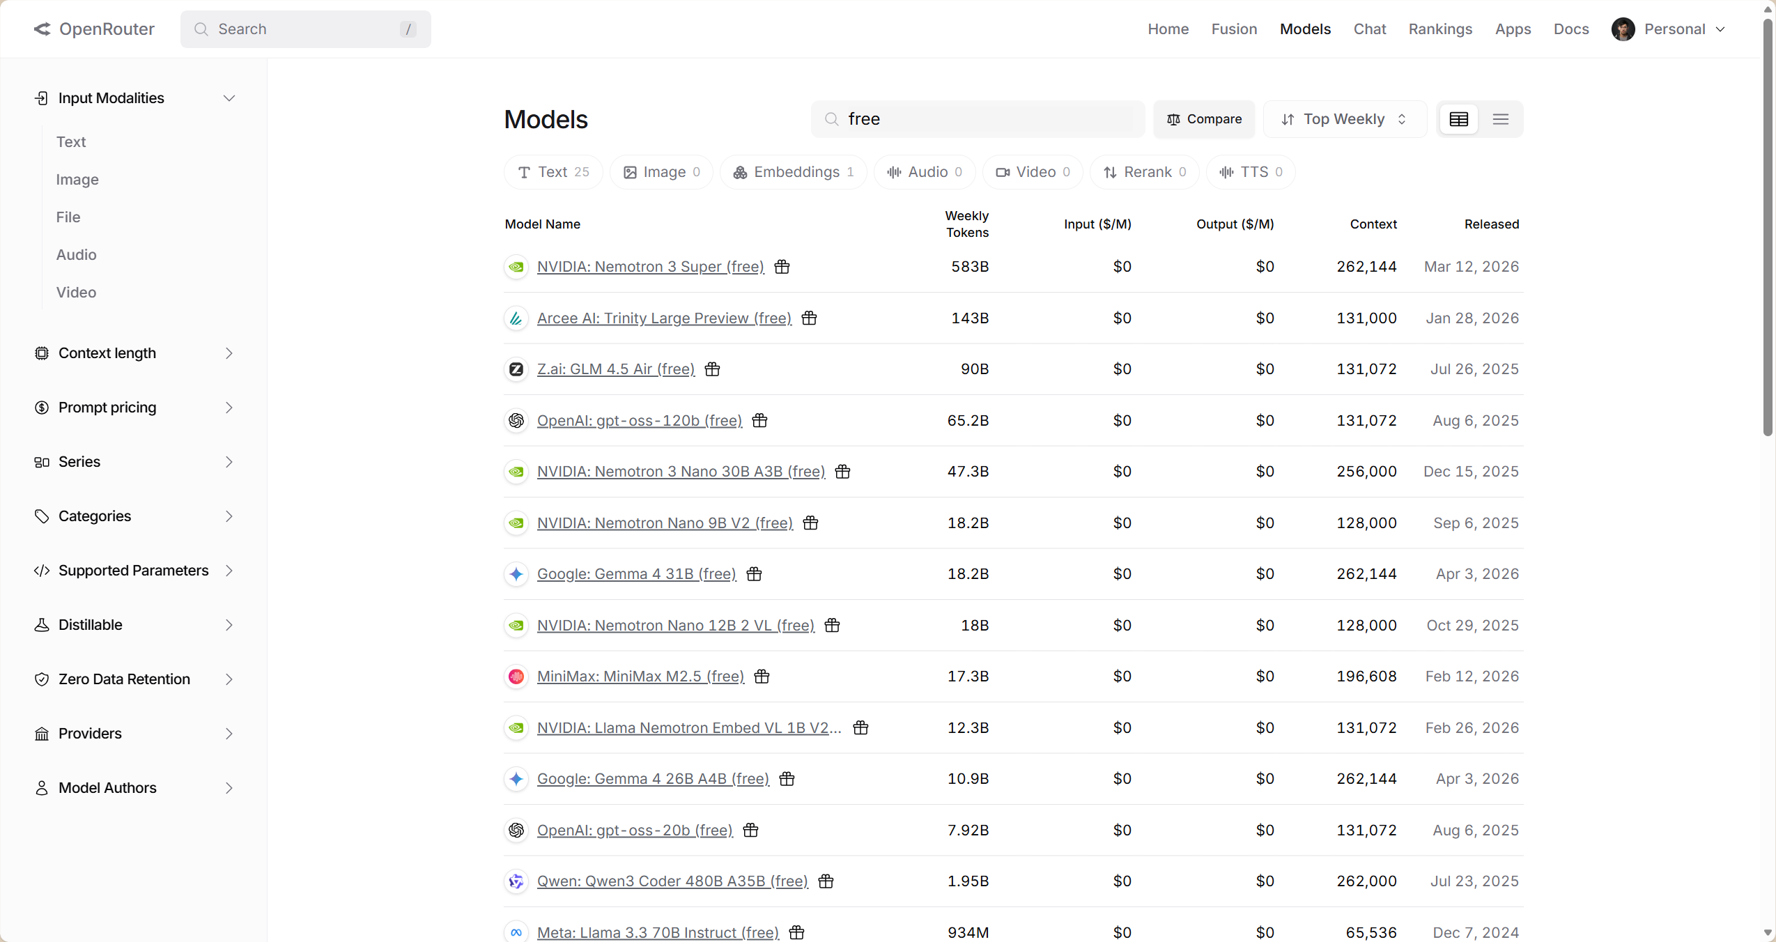Click the gift icon beside MiniMax M2.5
Screen dimensions: 1776x942
(x=762, y=677)
